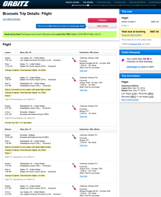
Task: Click the Orbitz logo
Action: tap(16, 4)
